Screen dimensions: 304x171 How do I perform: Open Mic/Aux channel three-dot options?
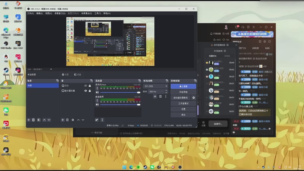(x=97, y=88)
